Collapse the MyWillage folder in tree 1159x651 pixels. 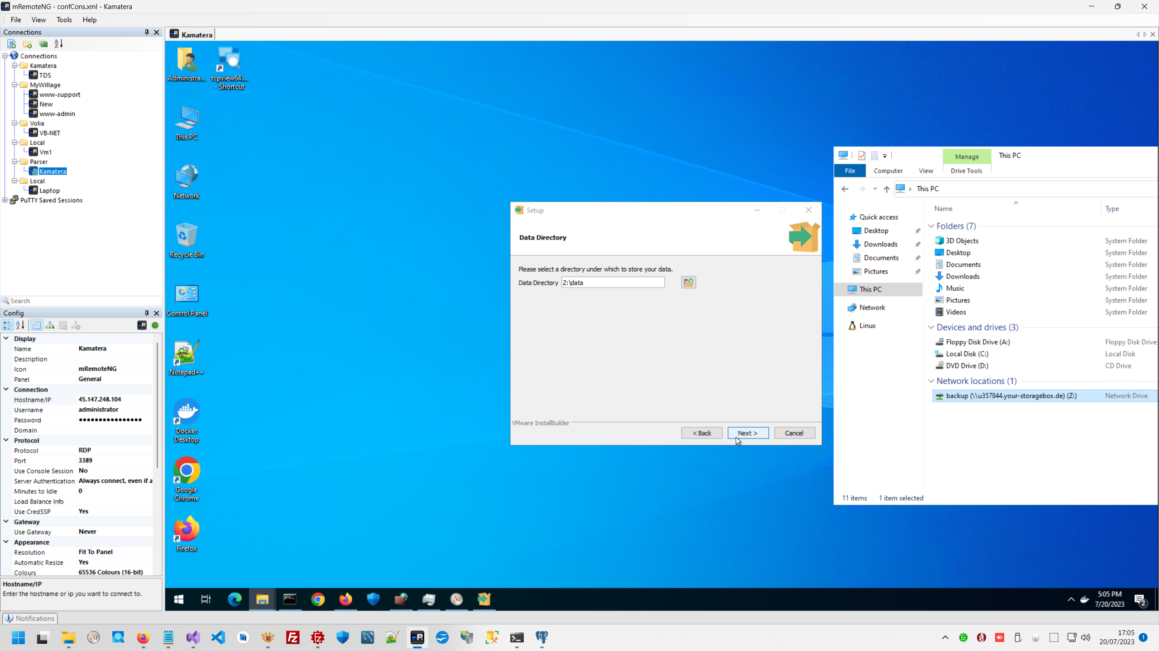(x=14, y=85)
